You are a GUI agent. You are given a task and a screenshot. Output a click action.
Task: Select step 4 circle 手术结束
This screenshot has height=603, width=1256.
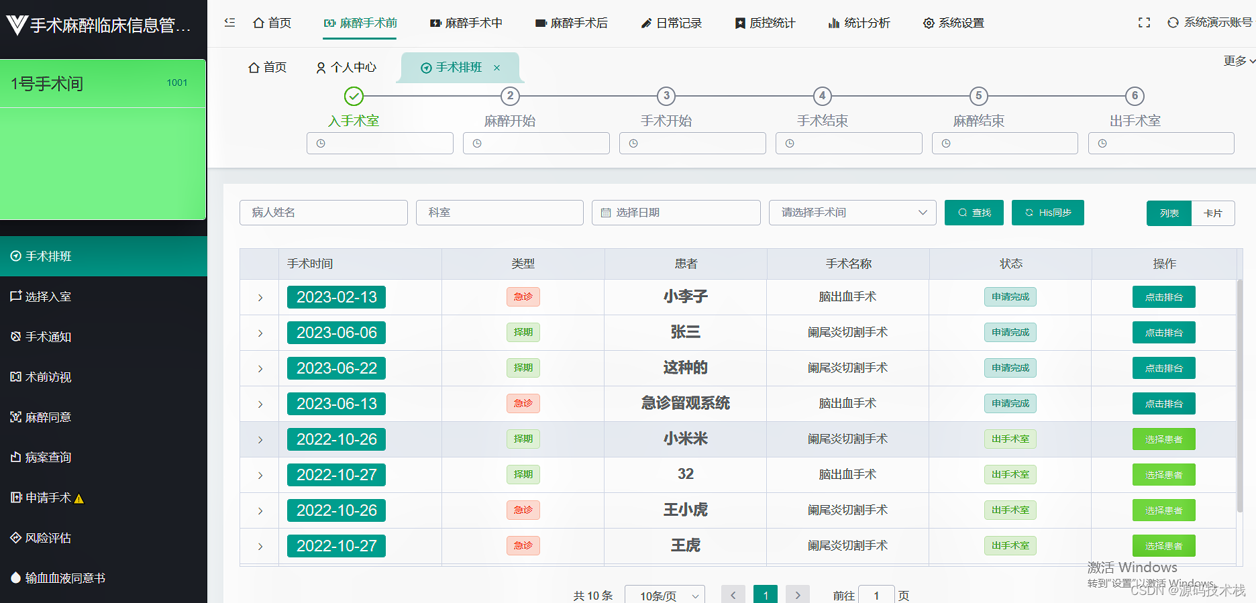pos(823,96)
